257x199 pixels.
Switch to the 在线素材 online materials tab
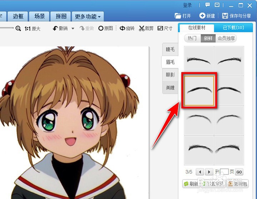197,28
